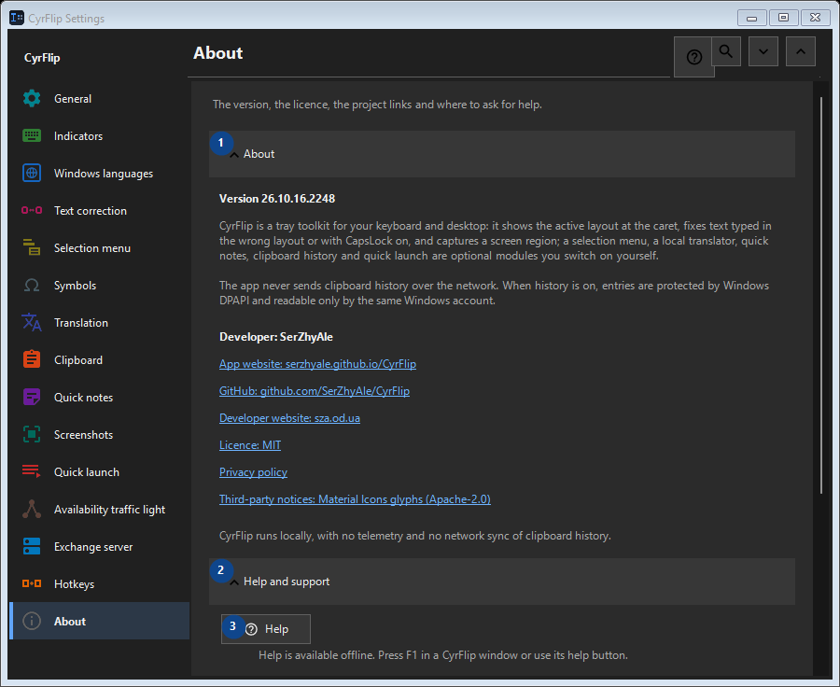The width and height of the screenshot is (840, 687).
Task: Choose the Screenshots capture icon
Action: [x=32, y=435]
